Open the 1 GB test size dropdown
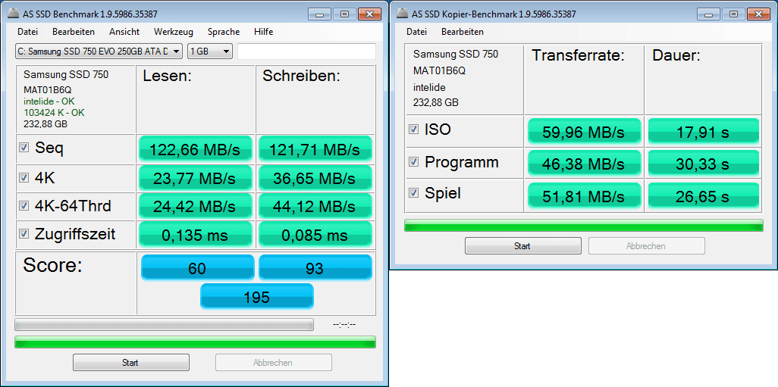This screenshot has width=778, height=387. [x=210, y=51]
